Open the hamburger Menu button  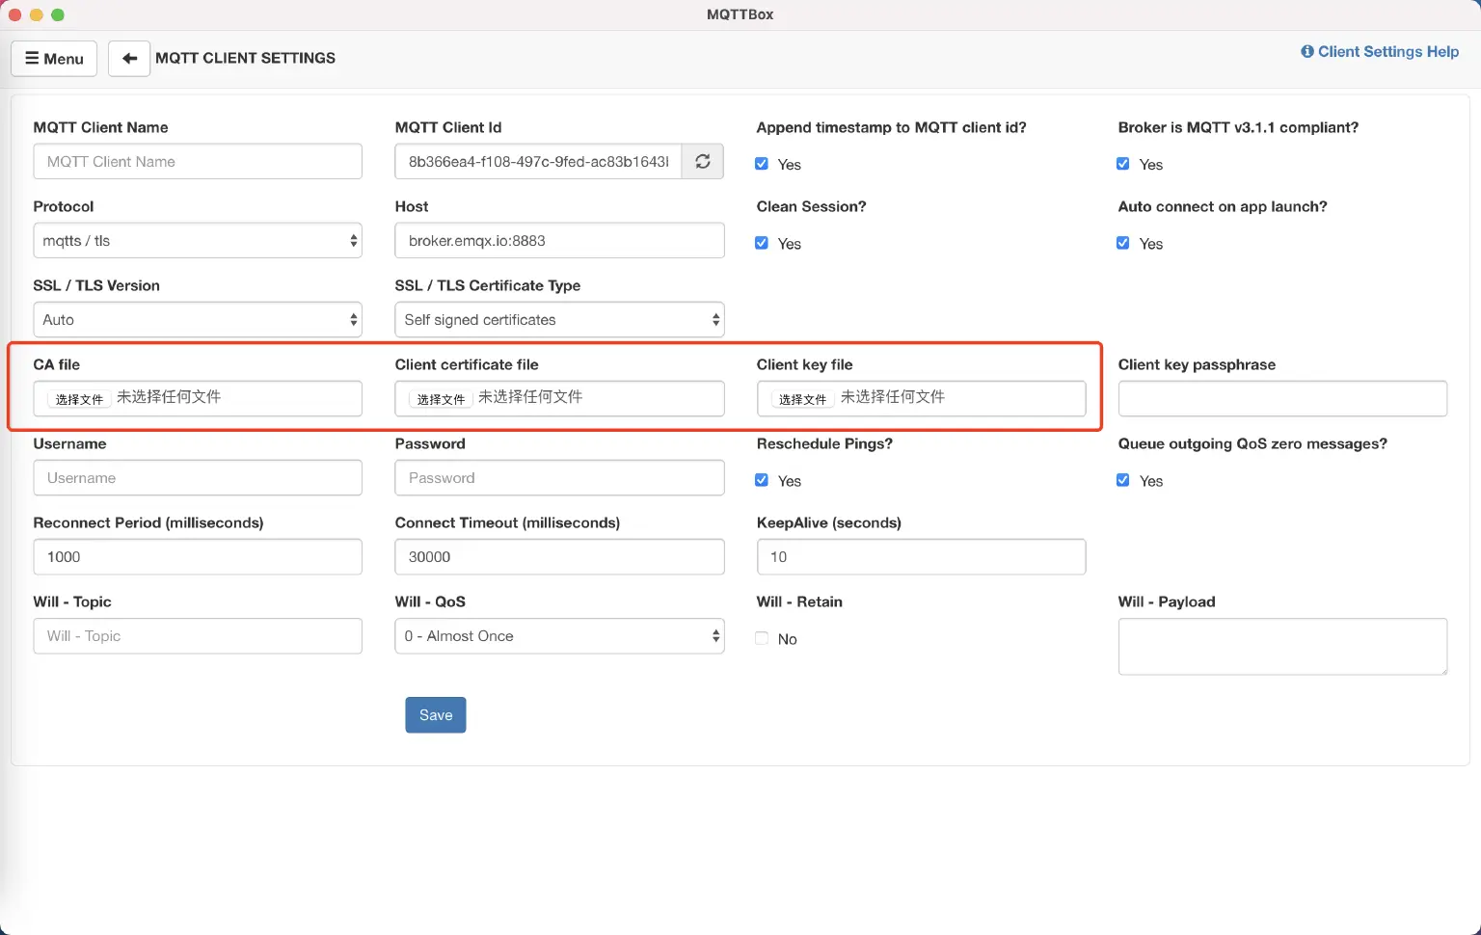point(54,58)
